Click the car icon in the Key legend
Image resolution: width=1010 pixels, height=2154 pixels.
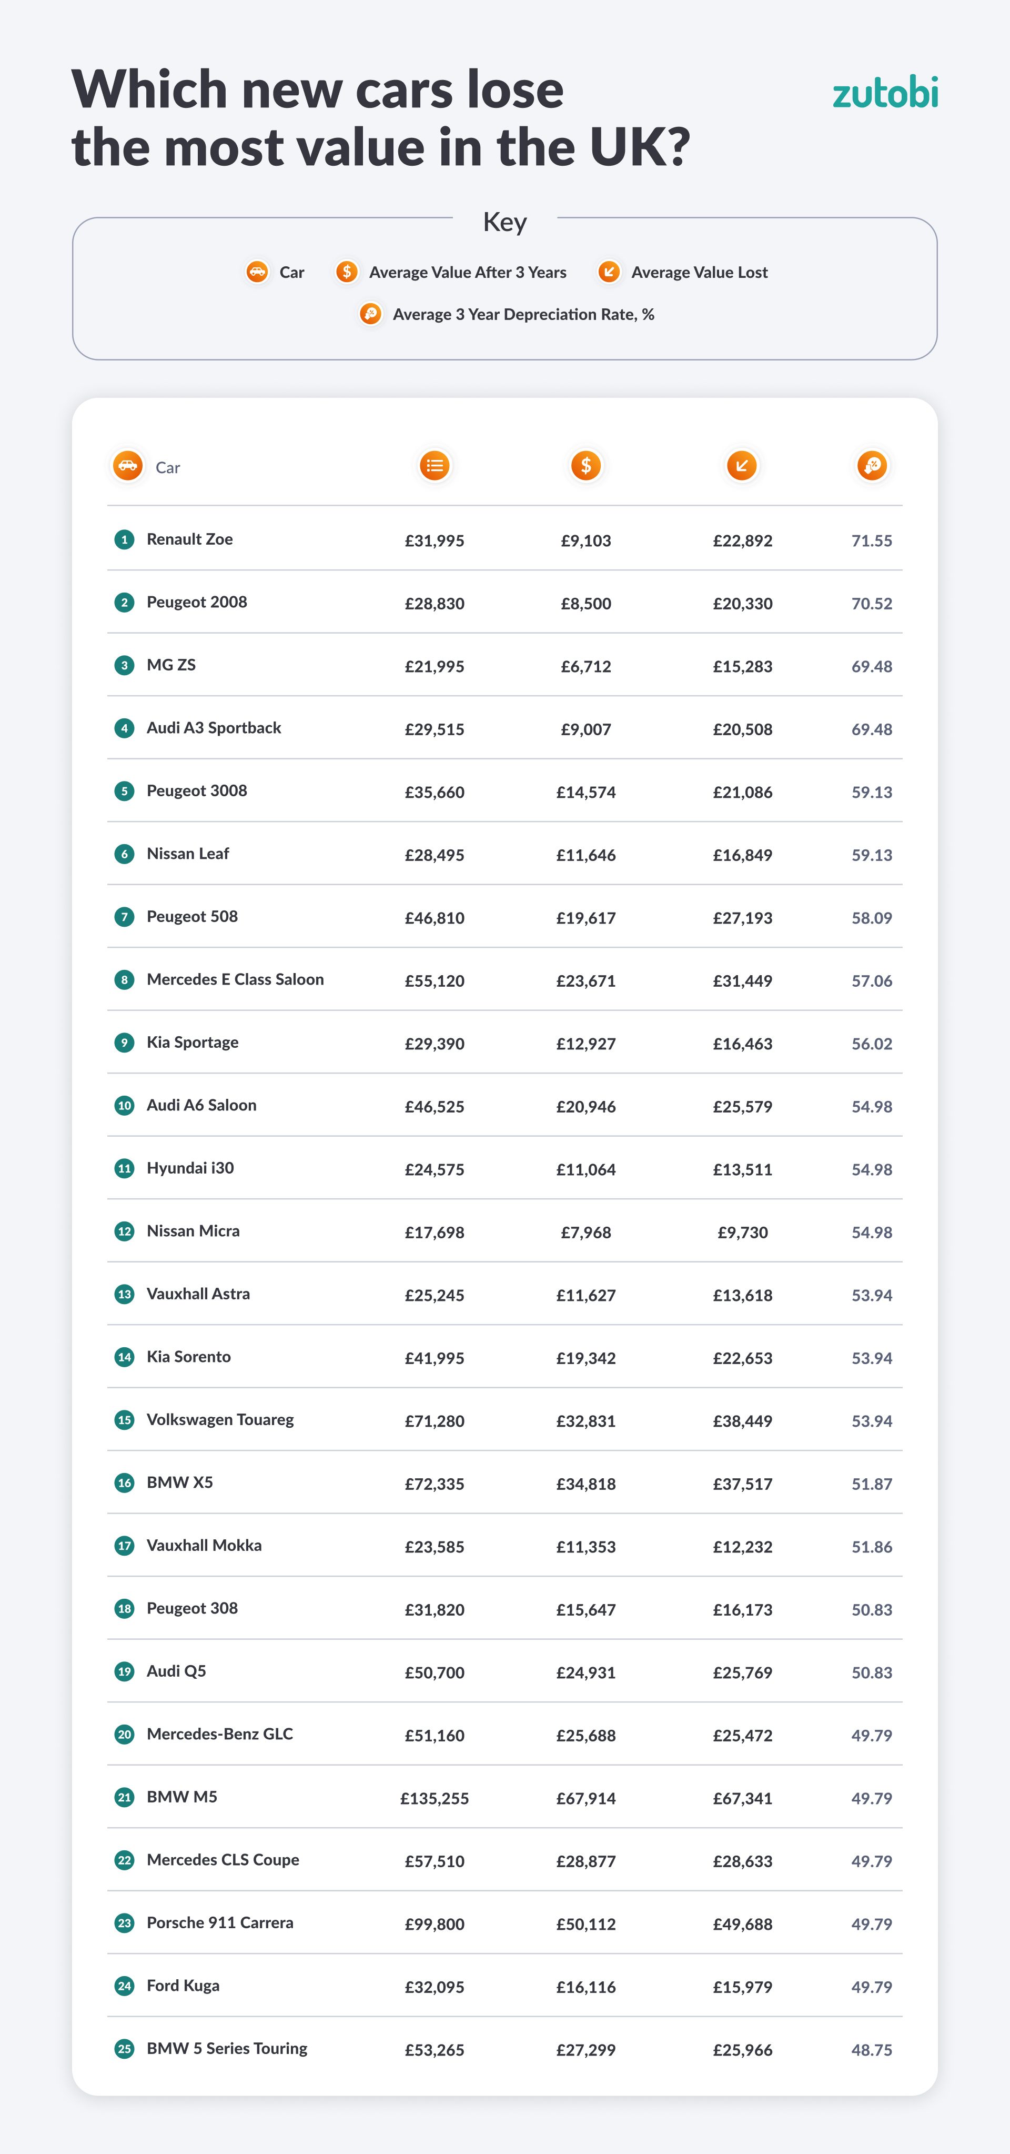(x=257, y=272)
